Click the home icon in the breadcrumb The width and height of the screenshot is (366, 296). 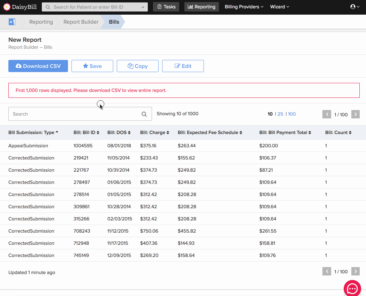click(12, 22)
